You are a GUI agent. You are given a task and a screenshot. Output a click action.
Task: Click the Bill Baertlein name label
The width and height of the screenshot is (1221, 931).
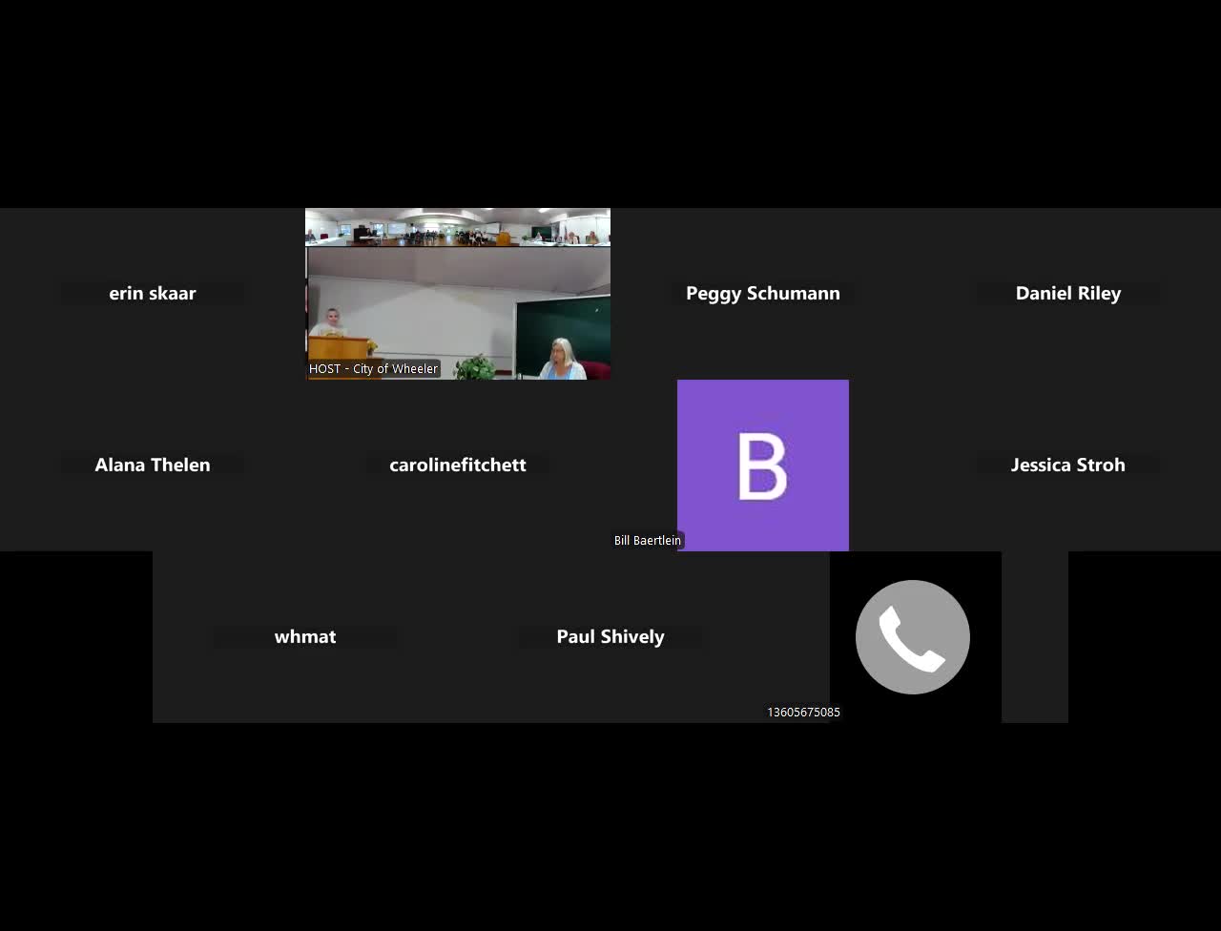click(648, 541)
